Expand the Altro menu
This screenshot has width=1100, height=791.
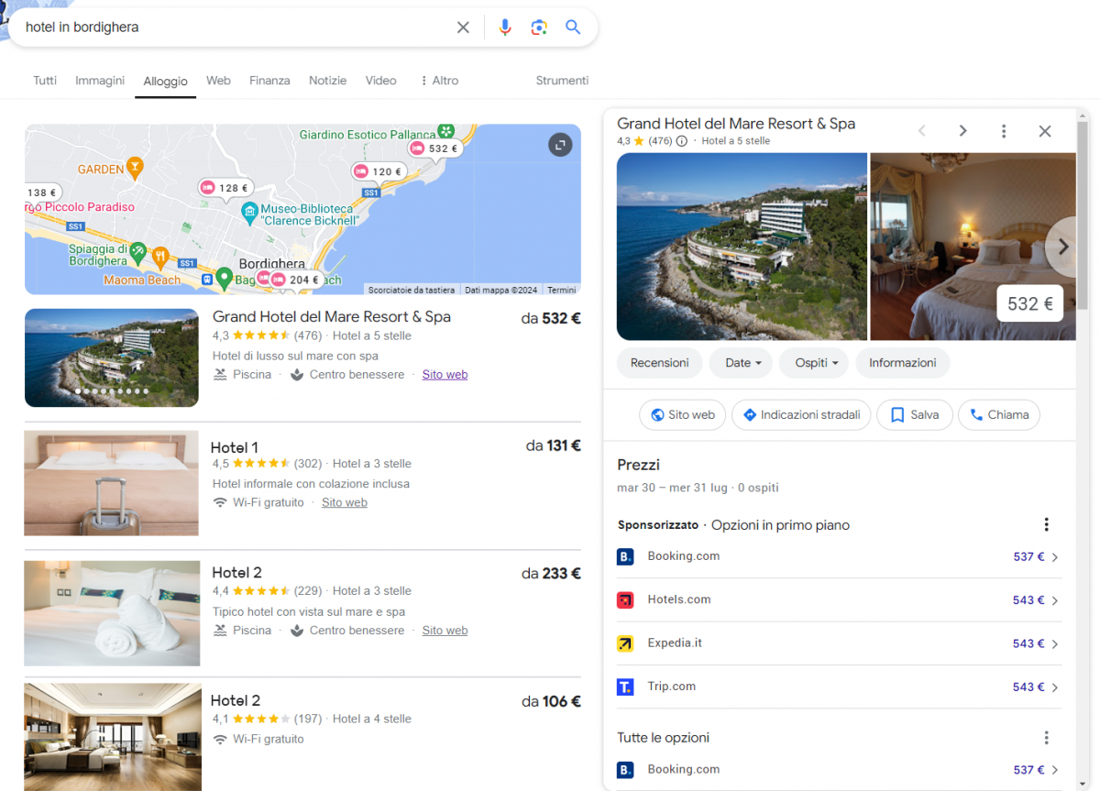click(439, 81)
